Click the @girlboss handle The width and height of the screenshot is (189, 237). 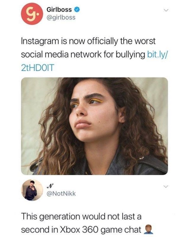coord(61,17)
